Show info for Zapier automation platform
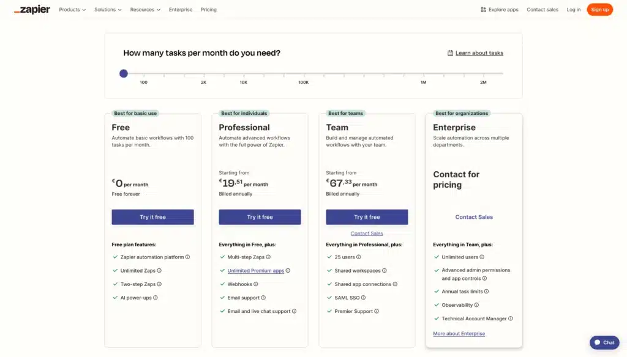 tap(187, 257)
